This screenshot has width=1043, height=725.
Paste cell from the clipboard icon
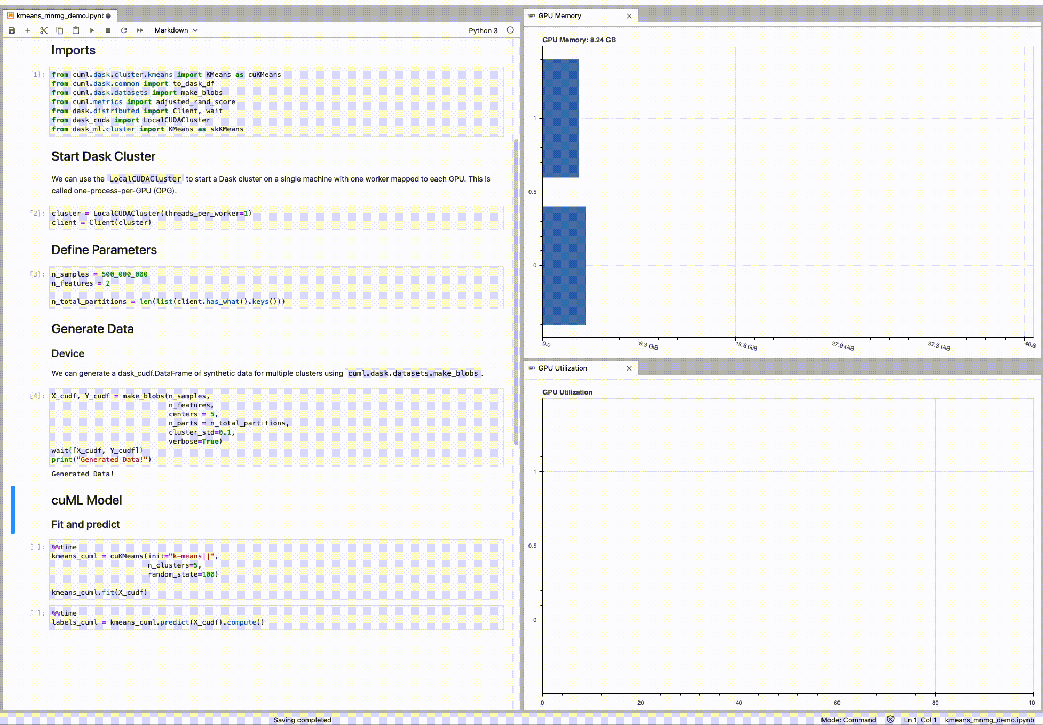(x=75, y=30)
